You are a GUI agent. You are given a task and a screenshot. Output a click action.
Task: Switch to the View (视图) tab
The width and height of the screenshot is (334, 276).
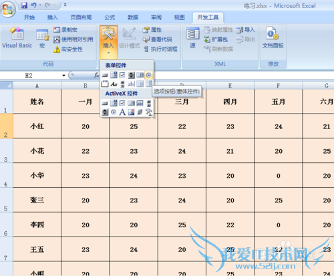tap(180, 17)
